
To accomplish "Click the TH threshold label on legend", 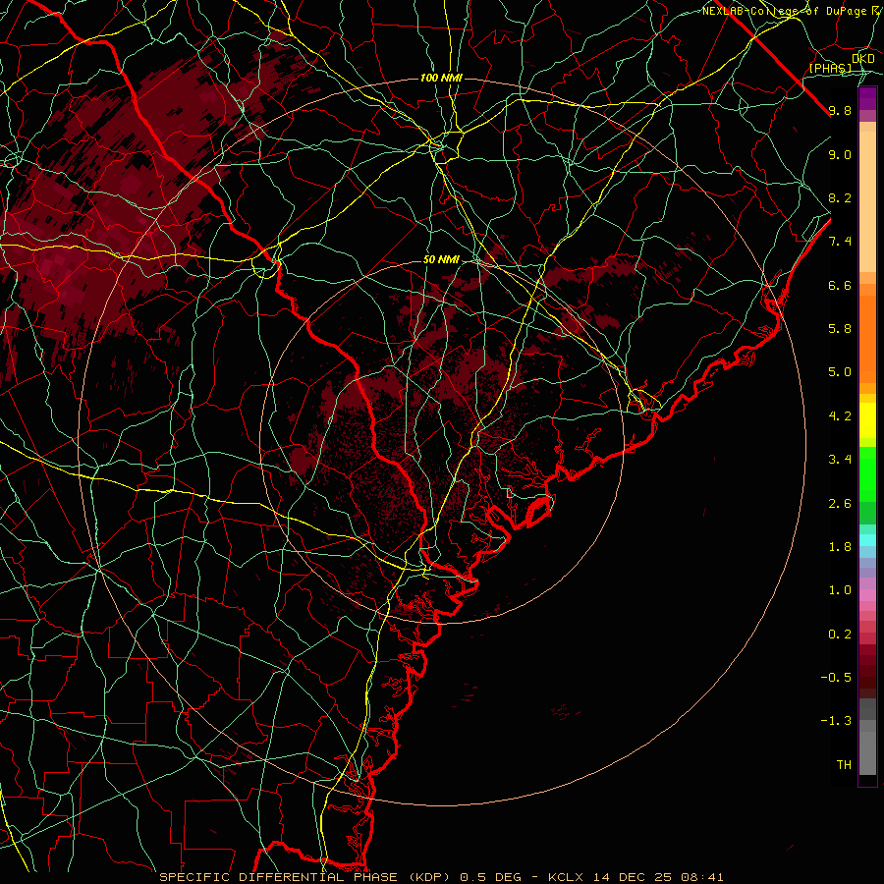I will (844, 765).
